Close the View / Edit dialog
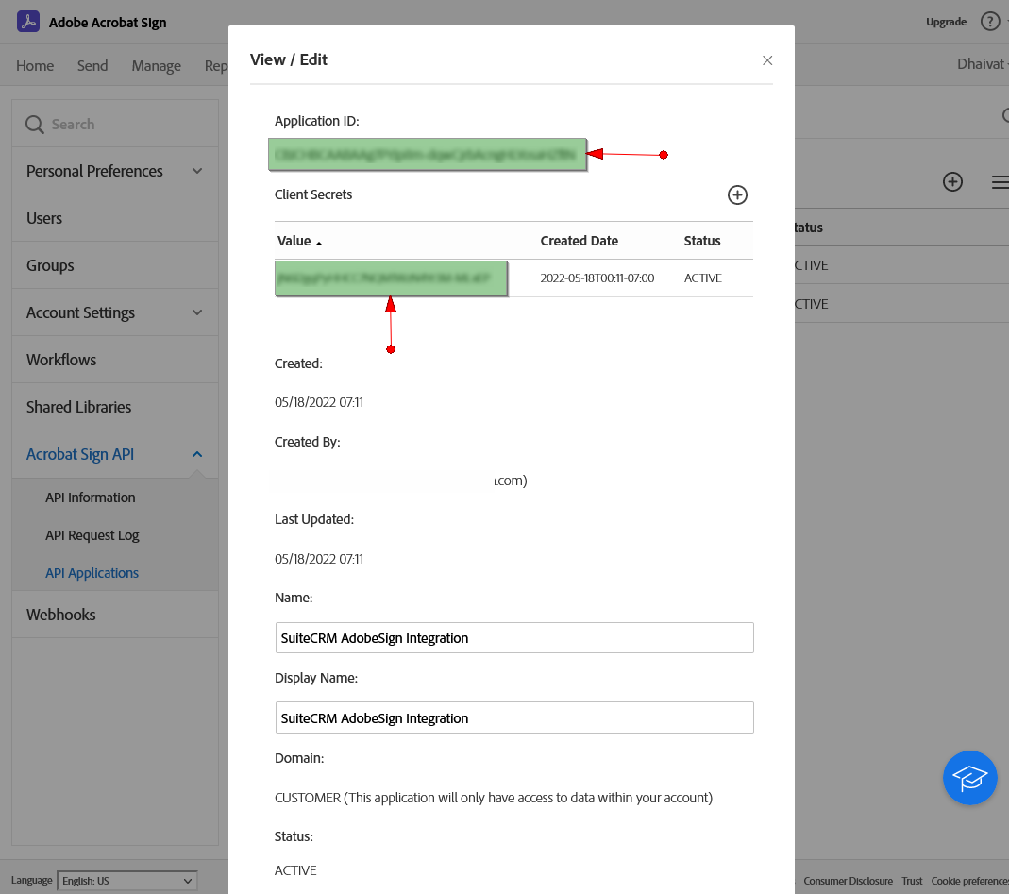Viewport: 1009px width, 894px height. click(767, 60)
